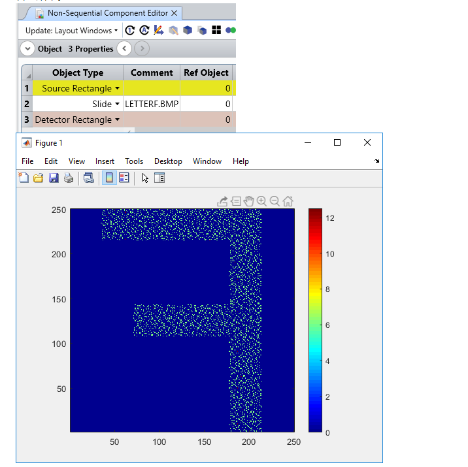Click the colorbar beside the plot
Viewport: 468px width, 467px height.
coord(315,320)
